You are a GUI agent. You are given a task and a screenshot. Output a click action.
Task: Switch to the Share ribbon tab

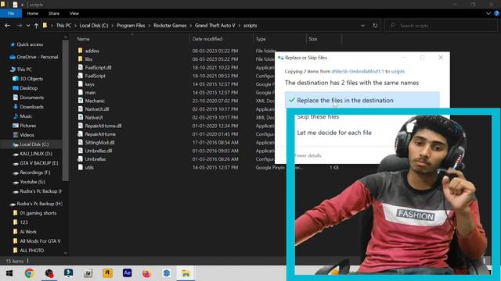pos(54,13)
